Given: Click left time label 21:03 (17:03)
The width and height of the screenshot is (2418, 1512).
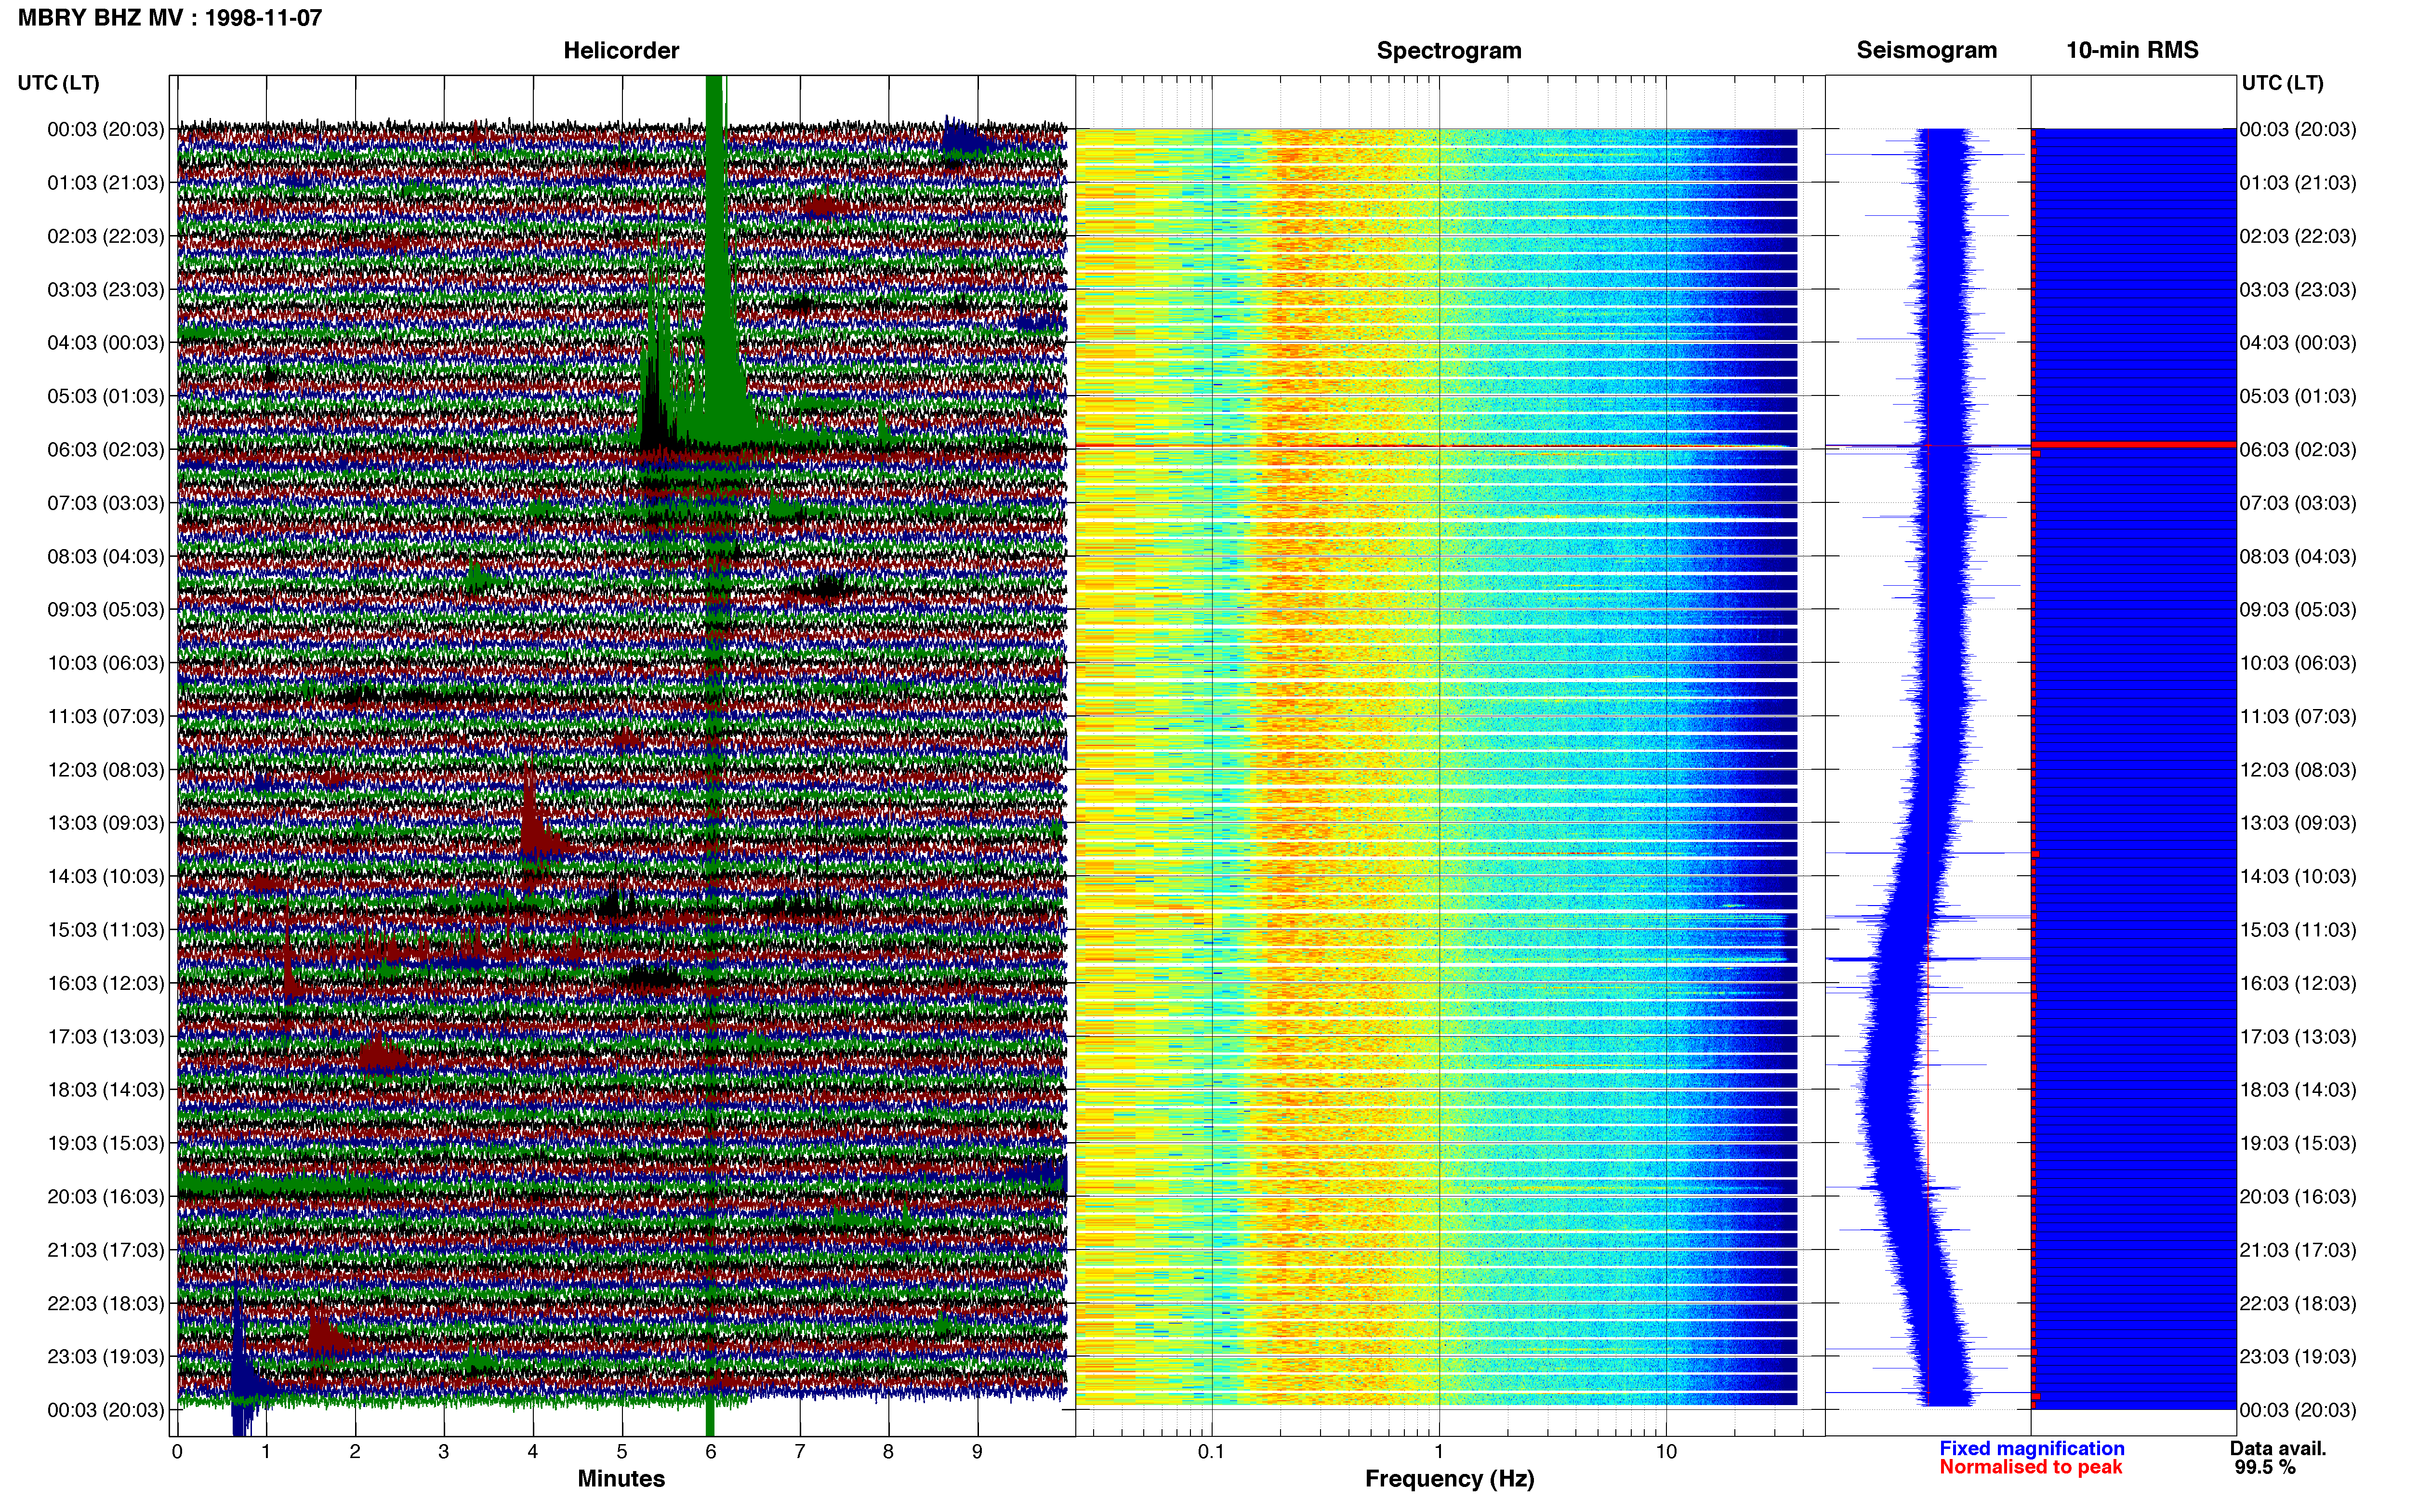Looking at the screenshot, I should 106,1250.
